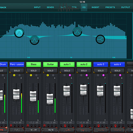This screenshot has width=133, height=133.
Task: Click magenta Y indicator on auto 1 channel
Action: coord(70,75)
